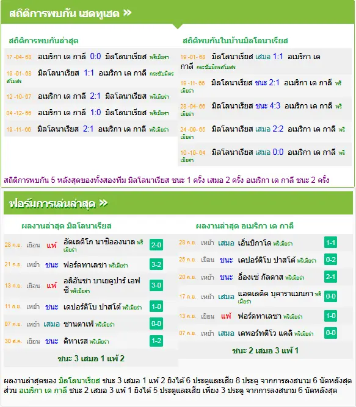This screenshot has width=356, height=407.
Task: Click the 0-2 score badge in the 25 ก.ย. row
Action: point(330,260)
